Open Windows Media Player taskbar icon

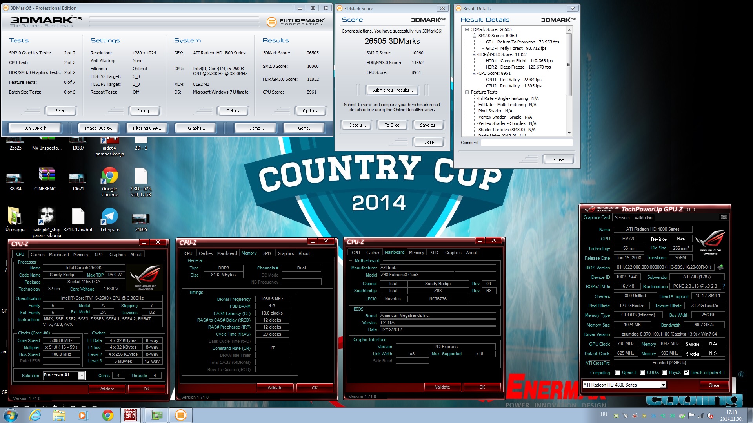tap(83, 415)
